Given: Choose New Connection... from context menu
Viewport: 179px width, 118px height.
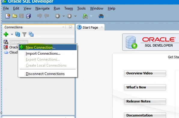Looking at the screenshot, I should (48, 47).
